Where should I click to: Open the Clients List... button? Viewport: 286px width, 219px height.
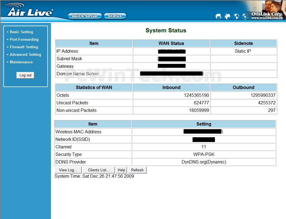[99, 170]
